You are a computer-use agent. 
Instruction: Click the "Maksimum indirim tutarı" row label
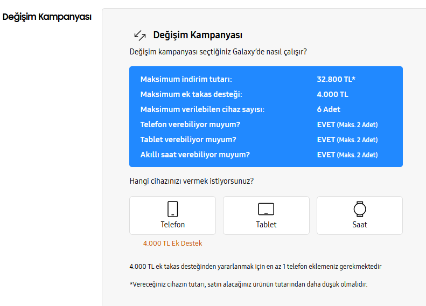[x=186, y=79]
